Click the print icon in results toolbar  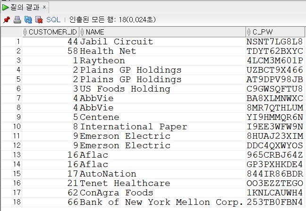[17, 19]
